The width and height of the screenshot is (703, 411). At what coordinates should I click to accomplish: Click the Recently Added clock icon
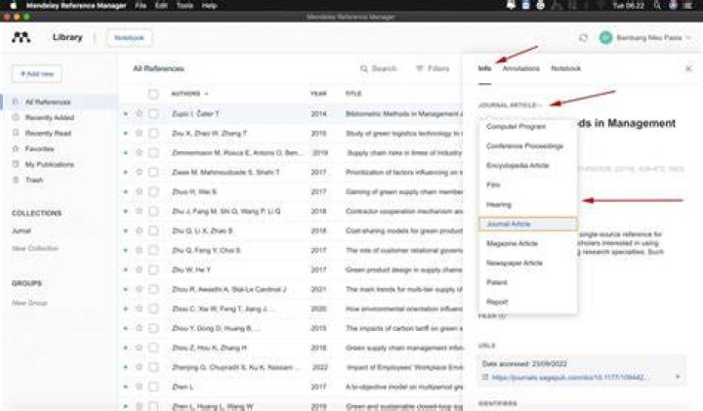click(x=16, y=117)
